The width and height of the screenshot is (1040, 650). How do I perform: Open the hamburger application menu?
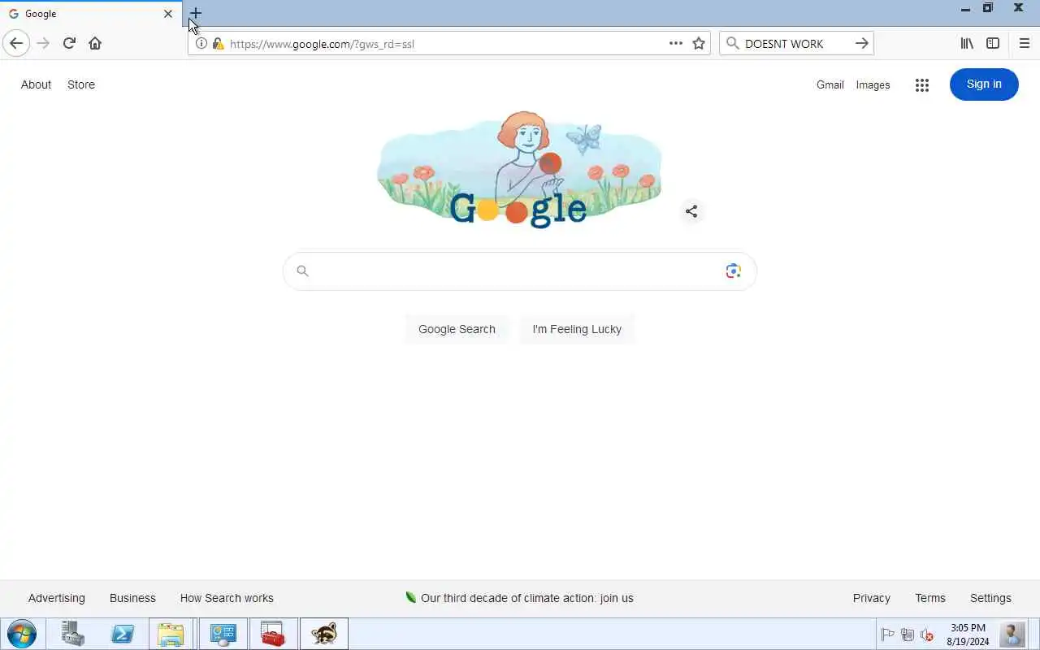point(1025,43)
